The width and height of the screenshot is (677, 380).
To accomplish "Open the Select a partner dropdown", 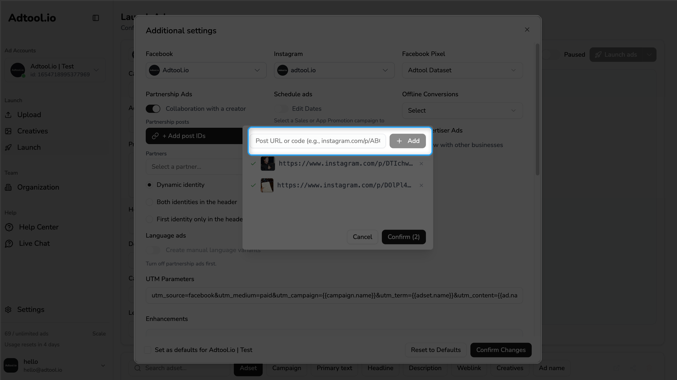I will point(194,167).
